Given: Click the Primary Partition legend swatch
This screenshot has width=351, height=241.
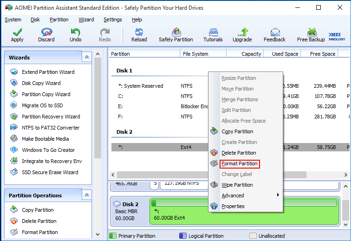Looking at the screenshot, I should point(113,236).
